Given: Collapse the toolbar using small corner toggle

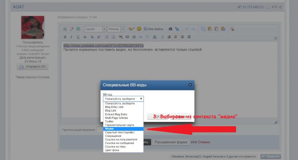Looking at the screenshot, I should coord(275,38).
